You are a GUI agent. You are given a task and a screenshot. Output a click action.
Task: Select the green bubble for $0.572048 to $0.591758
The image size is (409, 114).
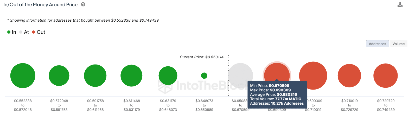pos(59,75)
